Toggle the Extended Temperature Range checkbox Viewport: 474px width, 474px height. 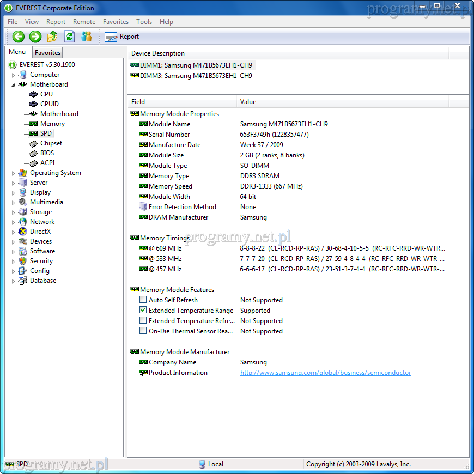pos(143,311)
